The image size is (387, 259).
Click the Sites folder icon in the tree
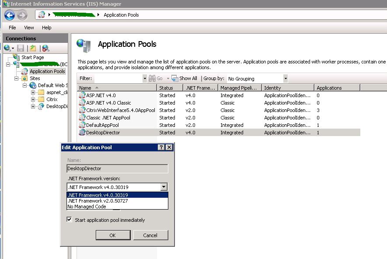(x=24, y=78)
